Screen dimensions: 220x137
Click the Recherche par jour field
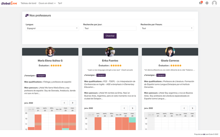click(110, 28)
